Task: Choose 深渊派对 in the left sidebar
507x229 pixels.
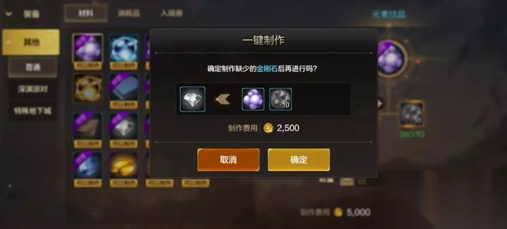Action: pyautogui.click(x=33, y=89)
